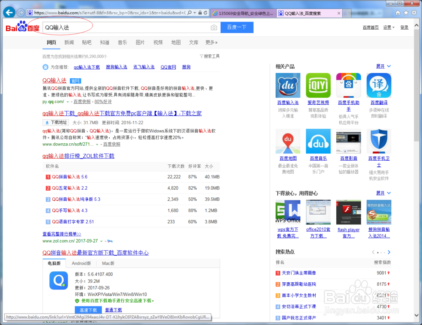
Task: Click the camera image-search icon
Action: point(214,27)
